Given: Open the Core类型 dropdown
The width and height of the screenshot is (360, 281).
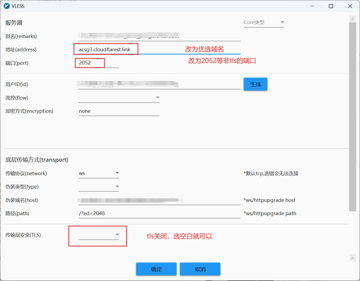Looking at the screenshot, I should (264, 22).
